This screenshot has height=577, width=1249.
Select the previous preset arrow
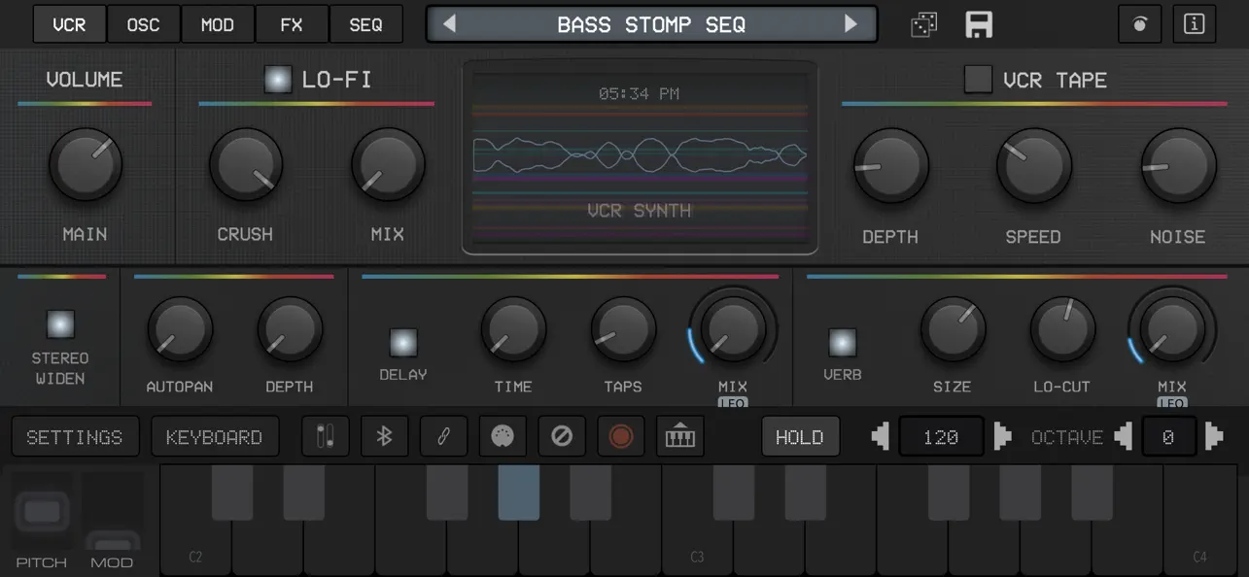click(x=449, y=24)
